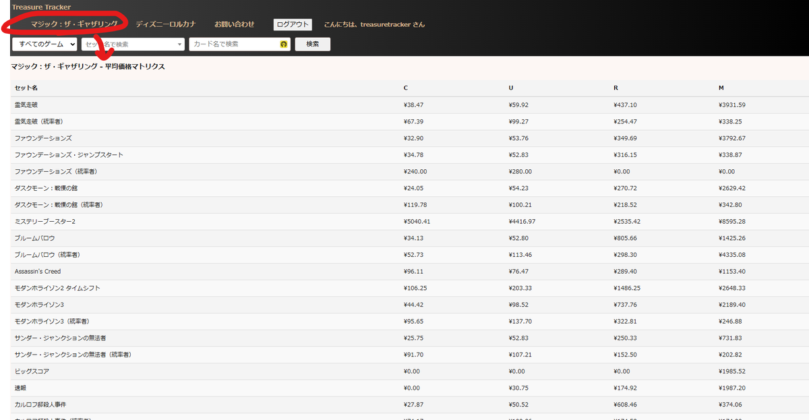Image resolution: width=809 pixels, height=420 pixels.
Task: Click the ログアウト button
Action: [293, 24]
